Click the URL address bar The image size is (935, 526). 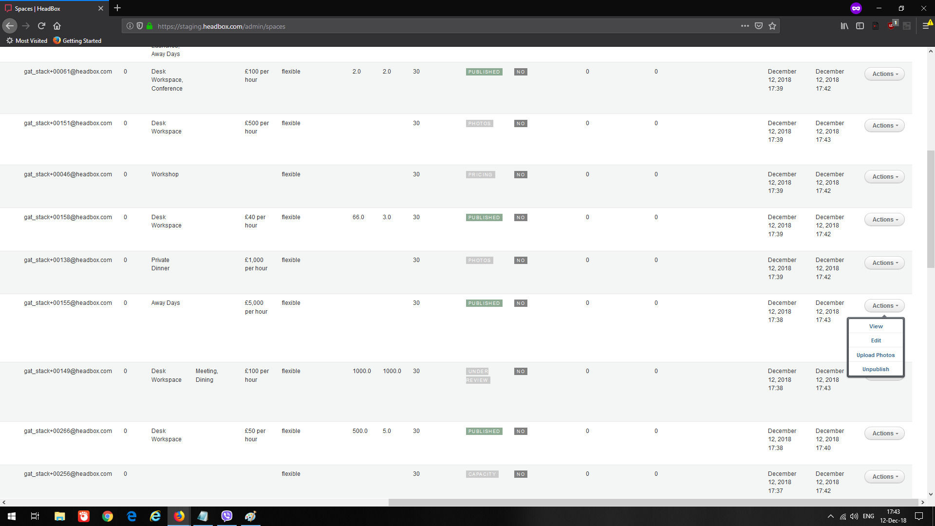click(x=438, y=26)
